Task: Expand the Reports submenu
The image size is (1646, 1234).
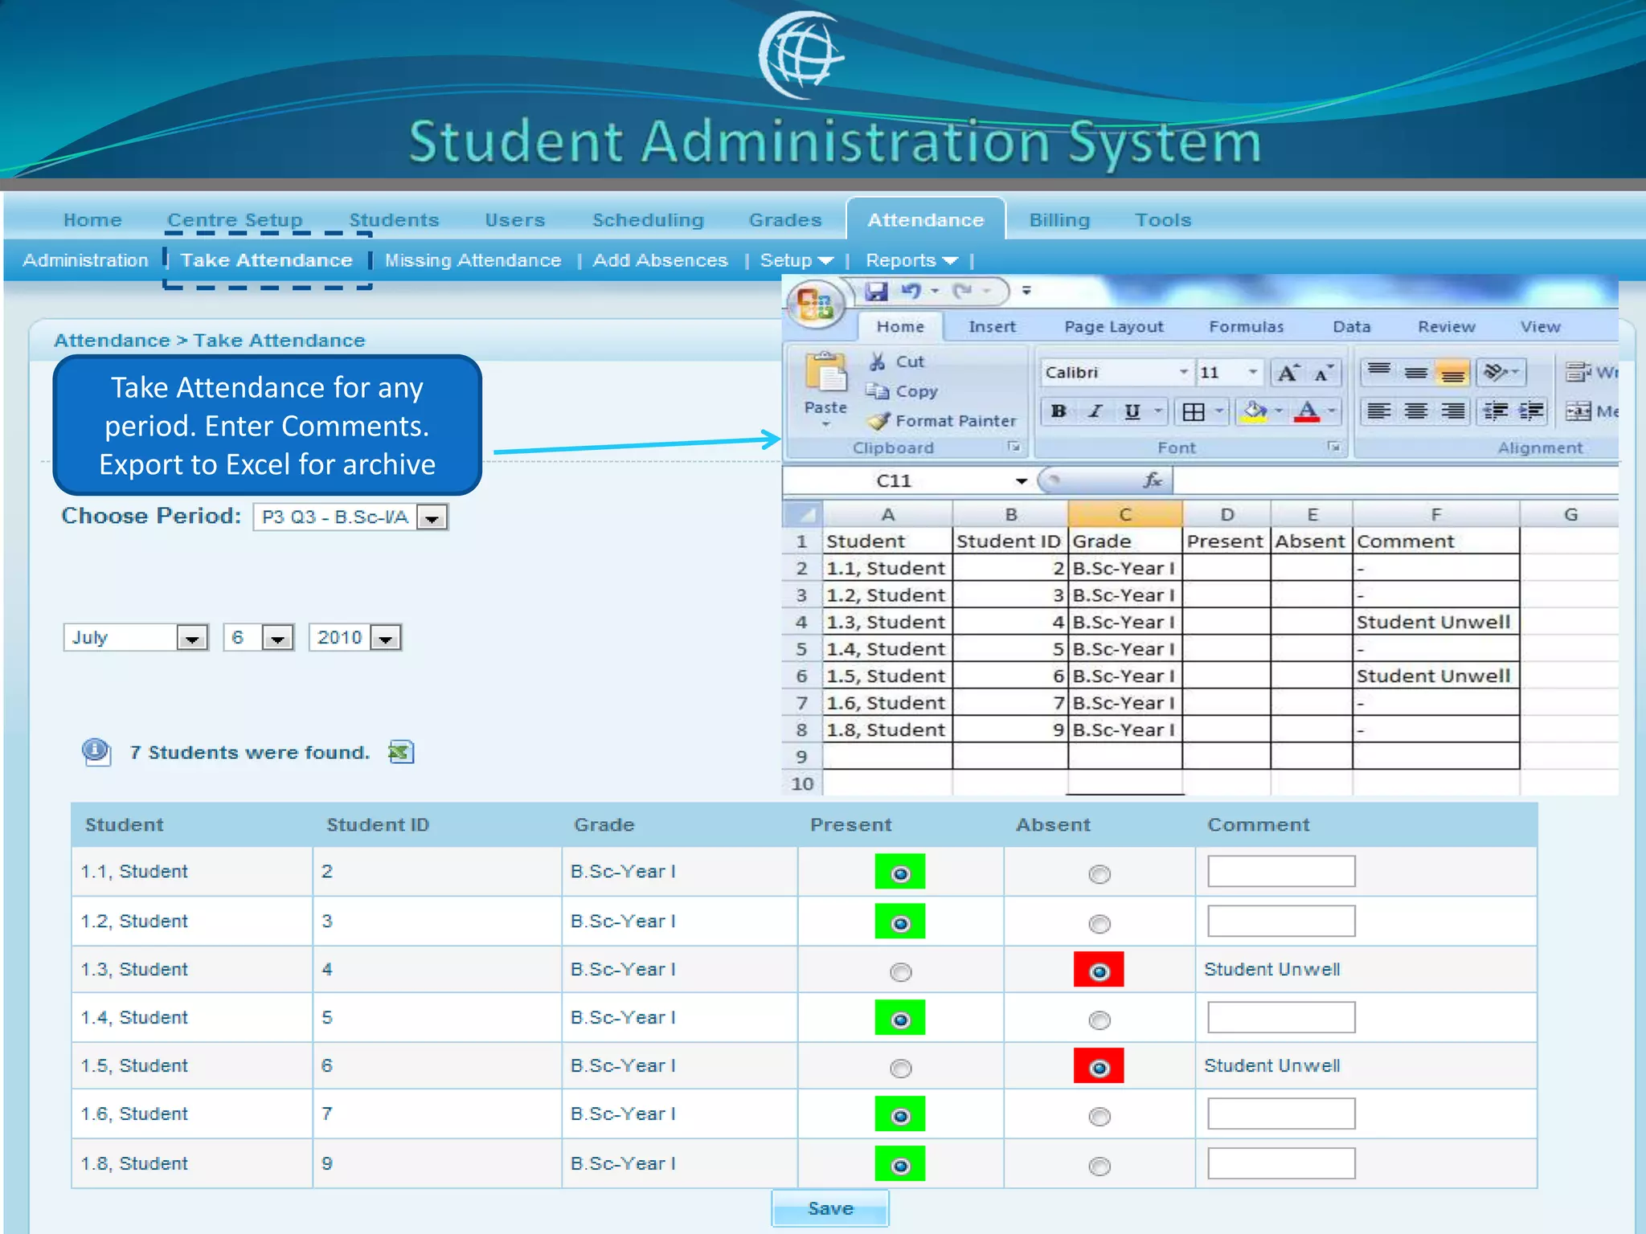Action: [x=911, y=260]
